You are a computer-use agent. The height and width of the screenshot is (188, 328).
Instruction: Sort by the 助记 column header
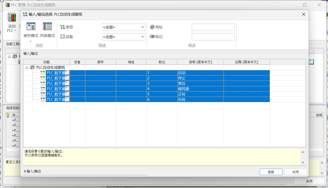point(162,62)
